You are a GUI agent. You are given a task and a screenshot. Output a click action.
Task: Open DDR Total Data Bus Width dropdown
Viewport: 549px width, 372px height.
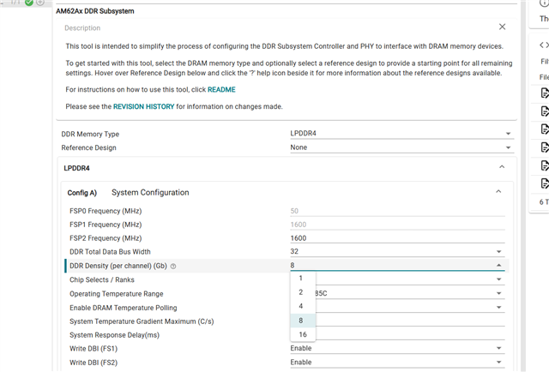click(397, 252)
